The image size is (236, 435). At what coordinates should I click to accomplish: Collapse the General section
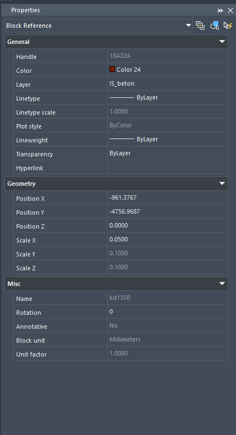[222, 42]
